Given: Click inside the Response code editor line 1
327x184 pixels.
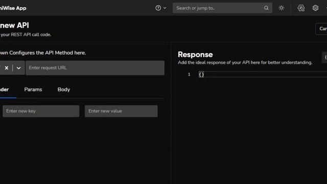Looking at the screenshot, I should point(263,75).
